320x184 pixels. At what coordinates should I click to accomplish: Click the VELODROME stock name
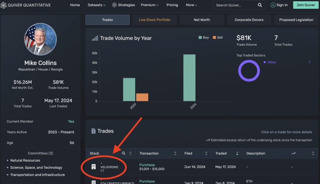pos(109,167)
